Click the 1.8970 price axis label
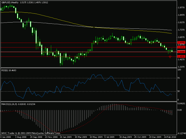This screenshot has width=186, height=139. [181, 15]
